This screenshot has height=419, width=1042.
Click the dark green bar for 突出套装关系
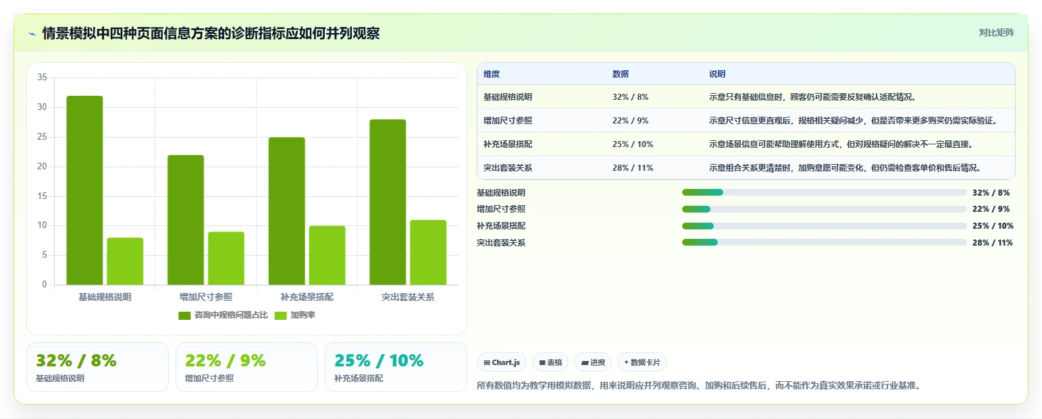[x=388, y=202]
